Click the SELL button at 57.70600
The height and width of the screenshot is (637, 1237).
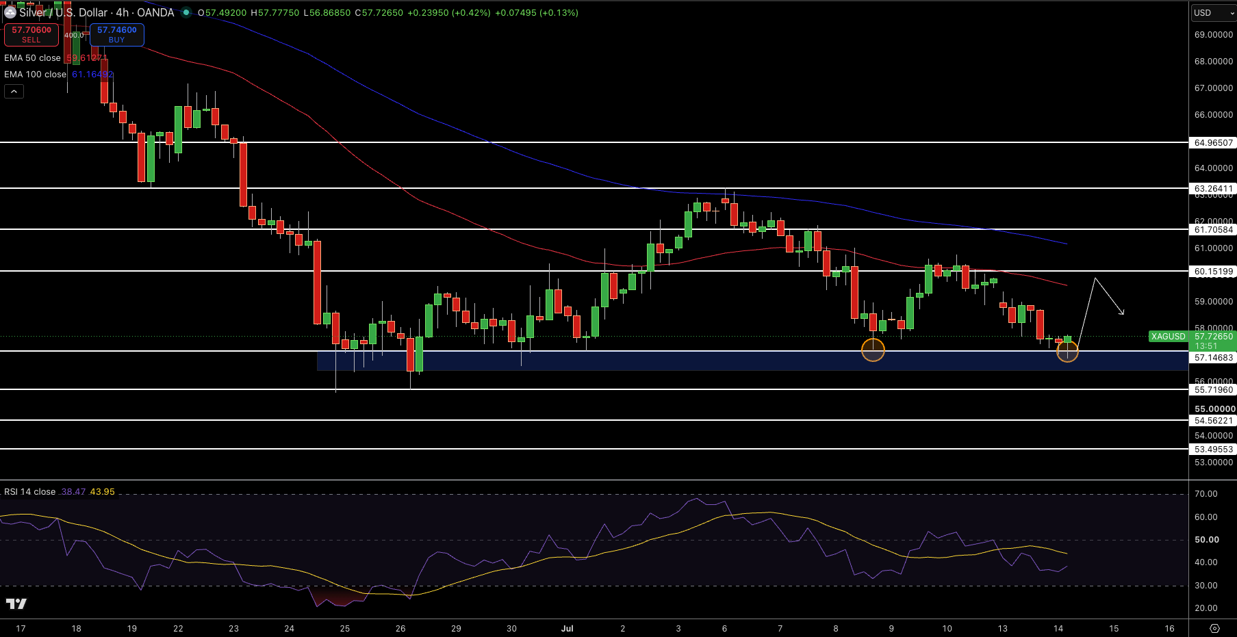[x=31, y=34]
